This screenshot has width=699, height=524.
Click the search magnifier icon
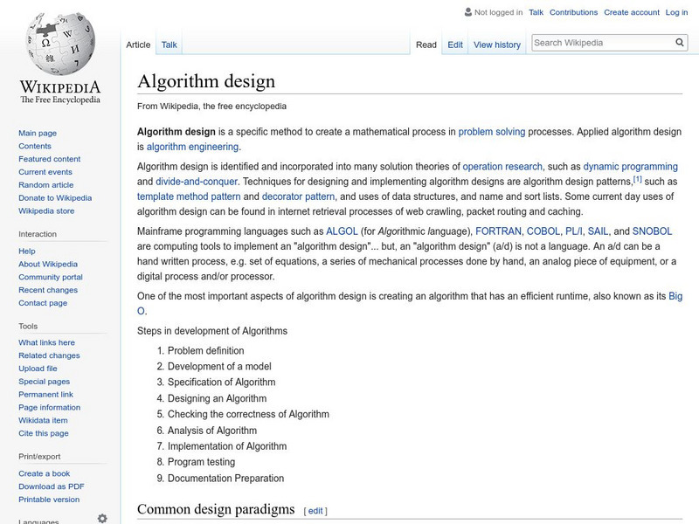pyautogui.click(x=680, y=43)
